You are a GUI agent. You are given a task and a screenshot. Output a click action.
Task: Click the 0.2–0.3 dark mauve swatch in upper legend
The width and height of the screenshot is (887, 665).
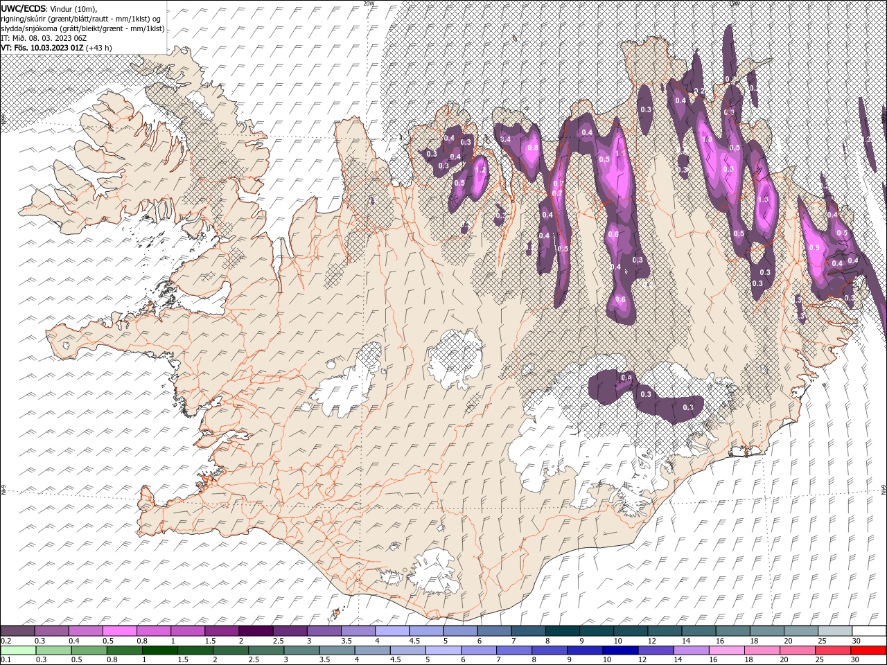tap(17, 631)
